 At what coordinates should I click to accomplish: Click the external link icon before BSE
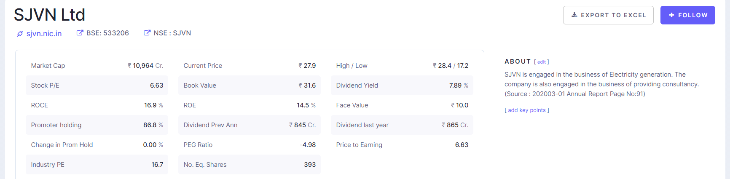[80, 33]
